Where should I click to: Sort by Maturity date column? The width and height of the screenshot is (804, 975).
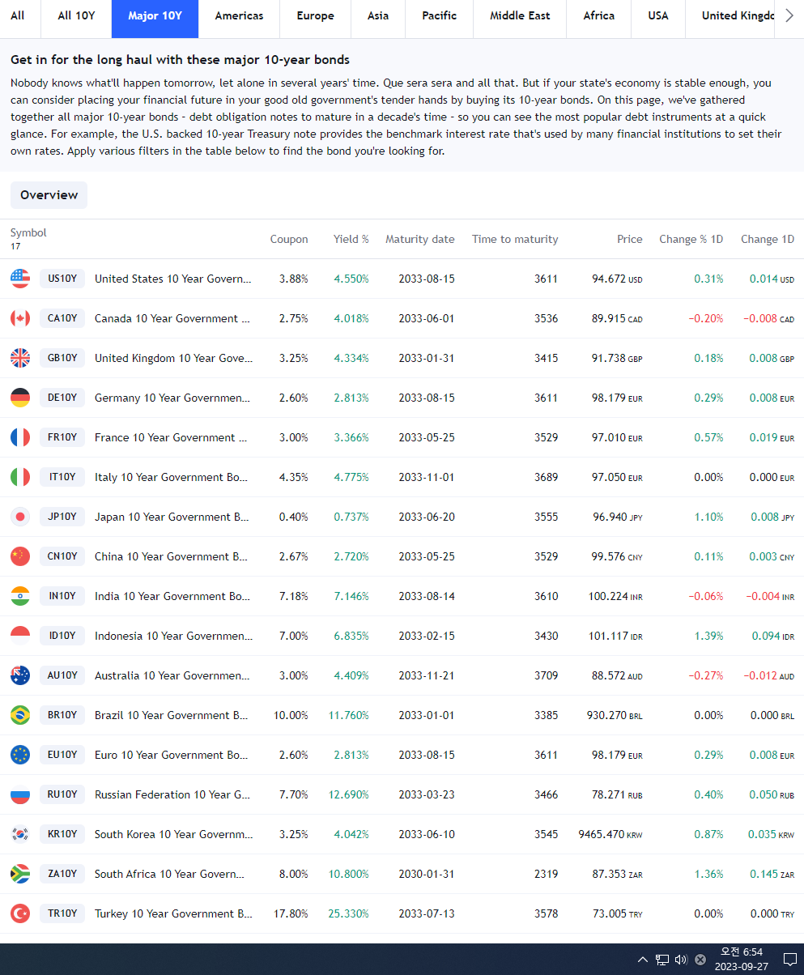tap(420, 239)
